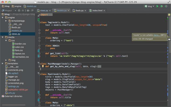The height and width of the screenshot is (107, 171).
Task: Click the editor vertical scrollbar track
Action: pos(170,61)
